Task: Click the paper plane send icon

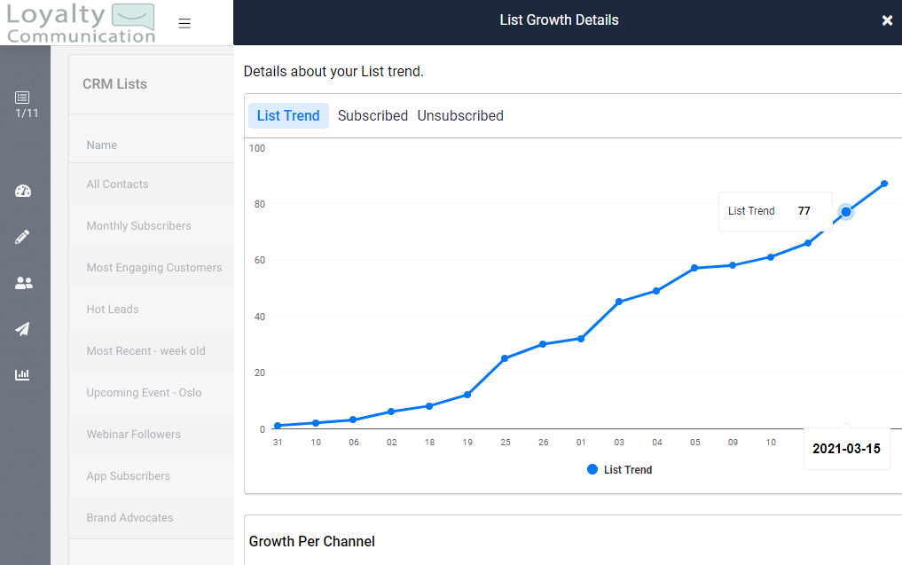Action: click(x=22, y=329)
